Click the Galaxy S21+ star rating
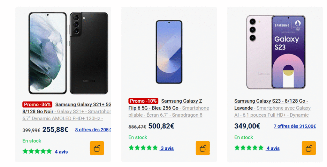 [37, 151]
